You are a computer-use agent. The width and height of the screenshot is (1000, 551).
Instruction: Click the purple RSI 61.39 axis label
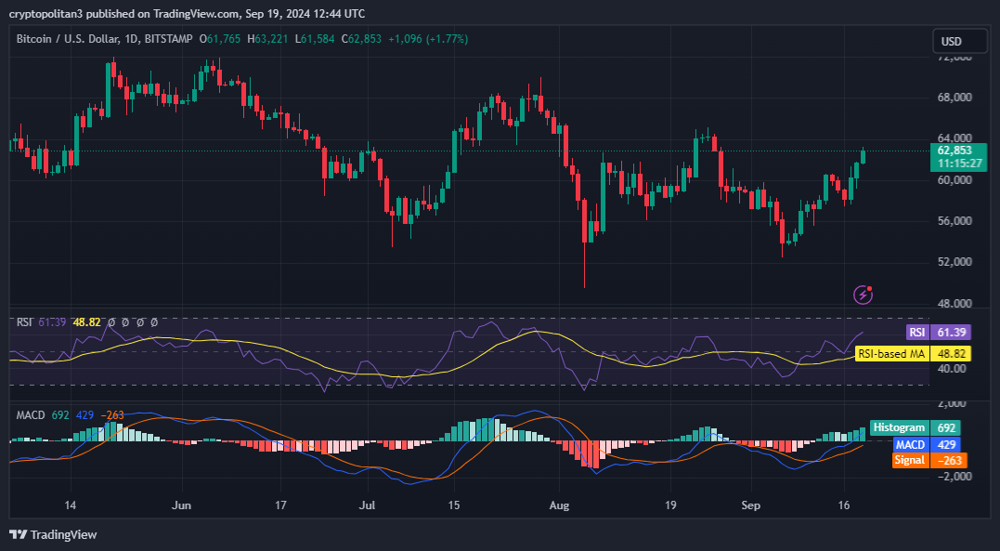click(936, 332)
